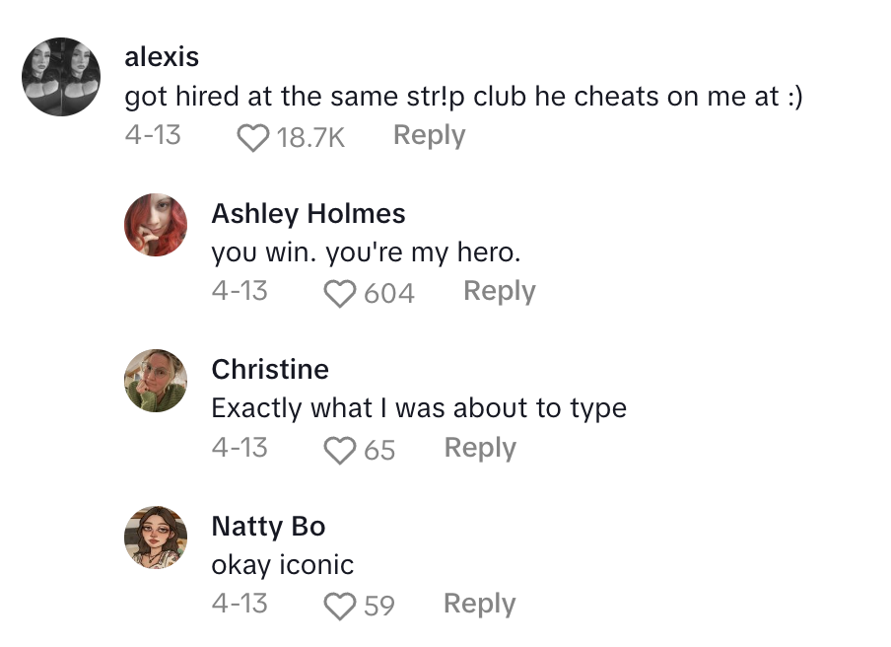Like alexis's comment with the heart icon
The image size is (891, 647).
tap(253, 137)
